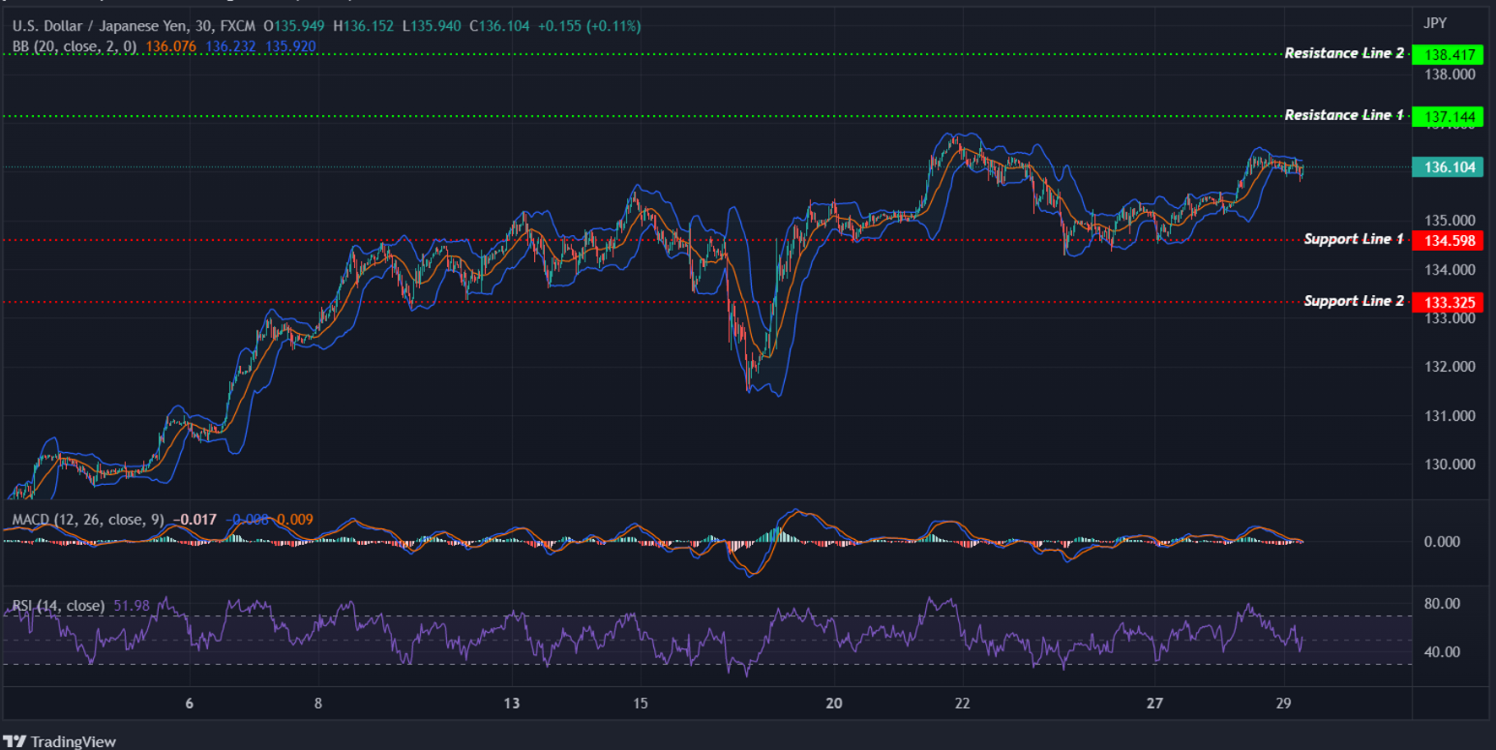Select the TradingView text link at bottom left
This screenshot has width=1496, height=750.
(x=73, y=741)
